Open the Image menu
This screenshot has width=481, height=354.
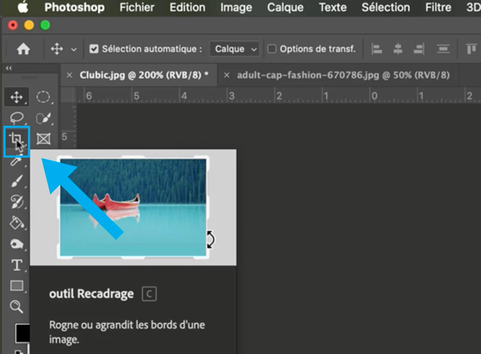236,7
